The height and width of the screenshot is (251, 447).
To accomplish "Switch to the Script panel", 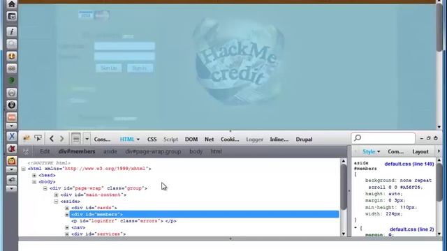I will coord(170,139).
